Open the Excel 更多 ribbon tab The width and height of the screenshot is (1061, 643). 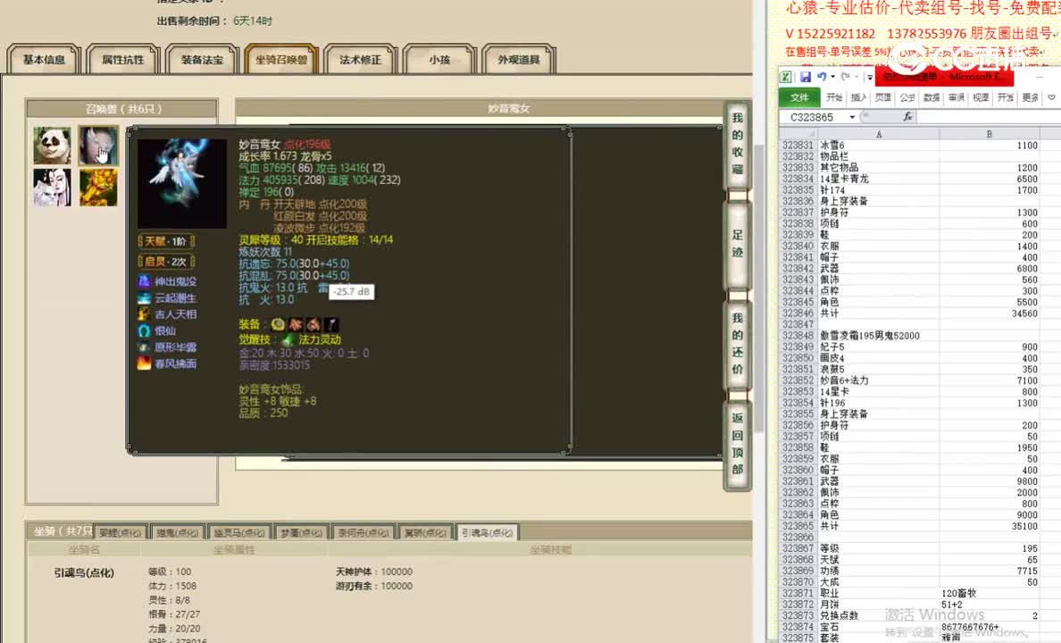coord(1030,97)
